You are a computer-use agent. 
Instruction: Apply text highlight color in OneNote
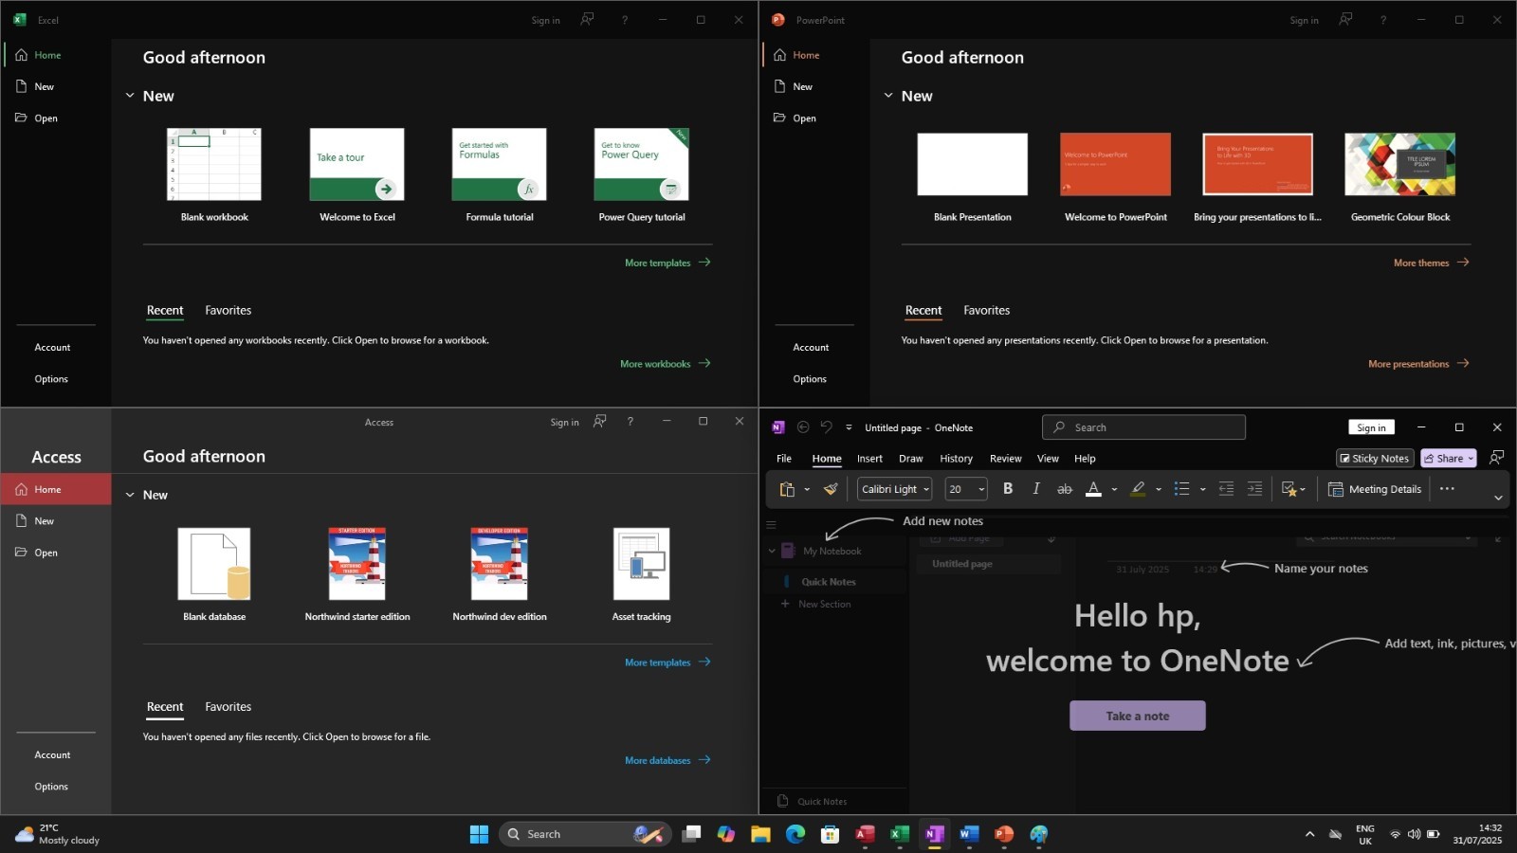click(1138, 489)
